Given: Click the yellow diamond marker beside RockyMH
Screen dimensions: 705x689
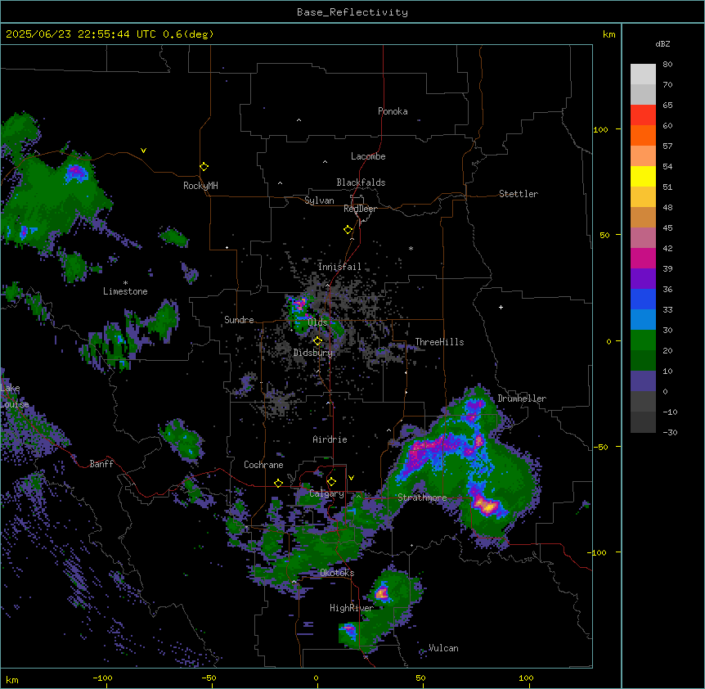Looking at the screenshot, I should 204,167.
